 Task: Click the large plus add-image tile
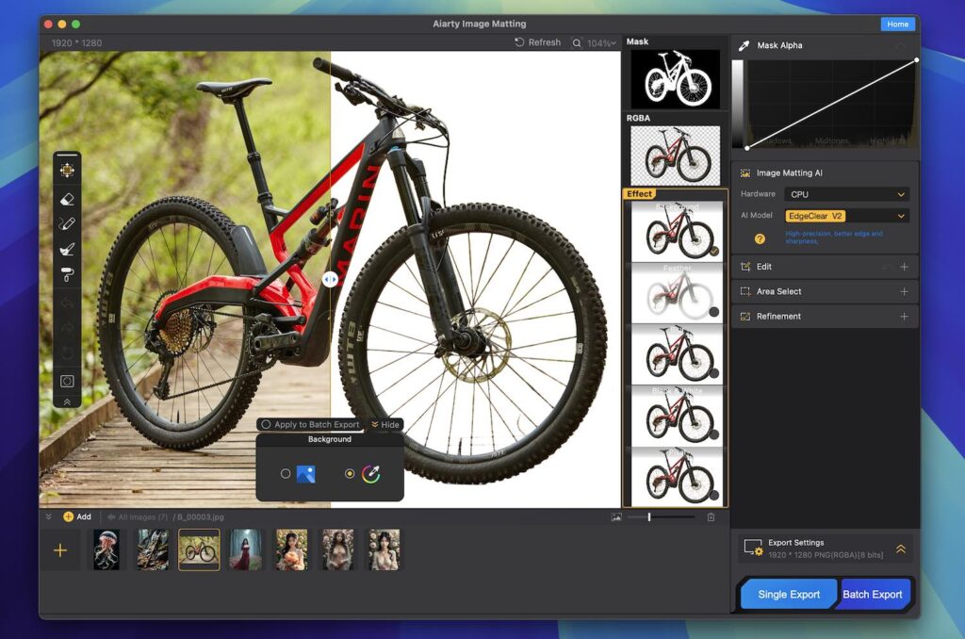click(x=60, y=549)
